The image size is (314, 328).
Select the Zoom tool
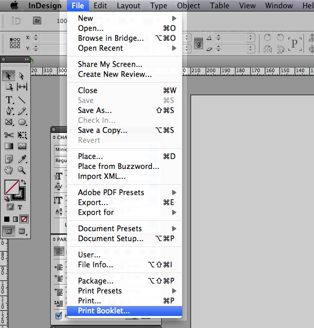coord(22,170)
